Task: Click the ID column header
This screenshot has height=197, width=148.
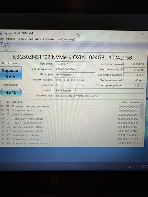Action: point(8,102)
